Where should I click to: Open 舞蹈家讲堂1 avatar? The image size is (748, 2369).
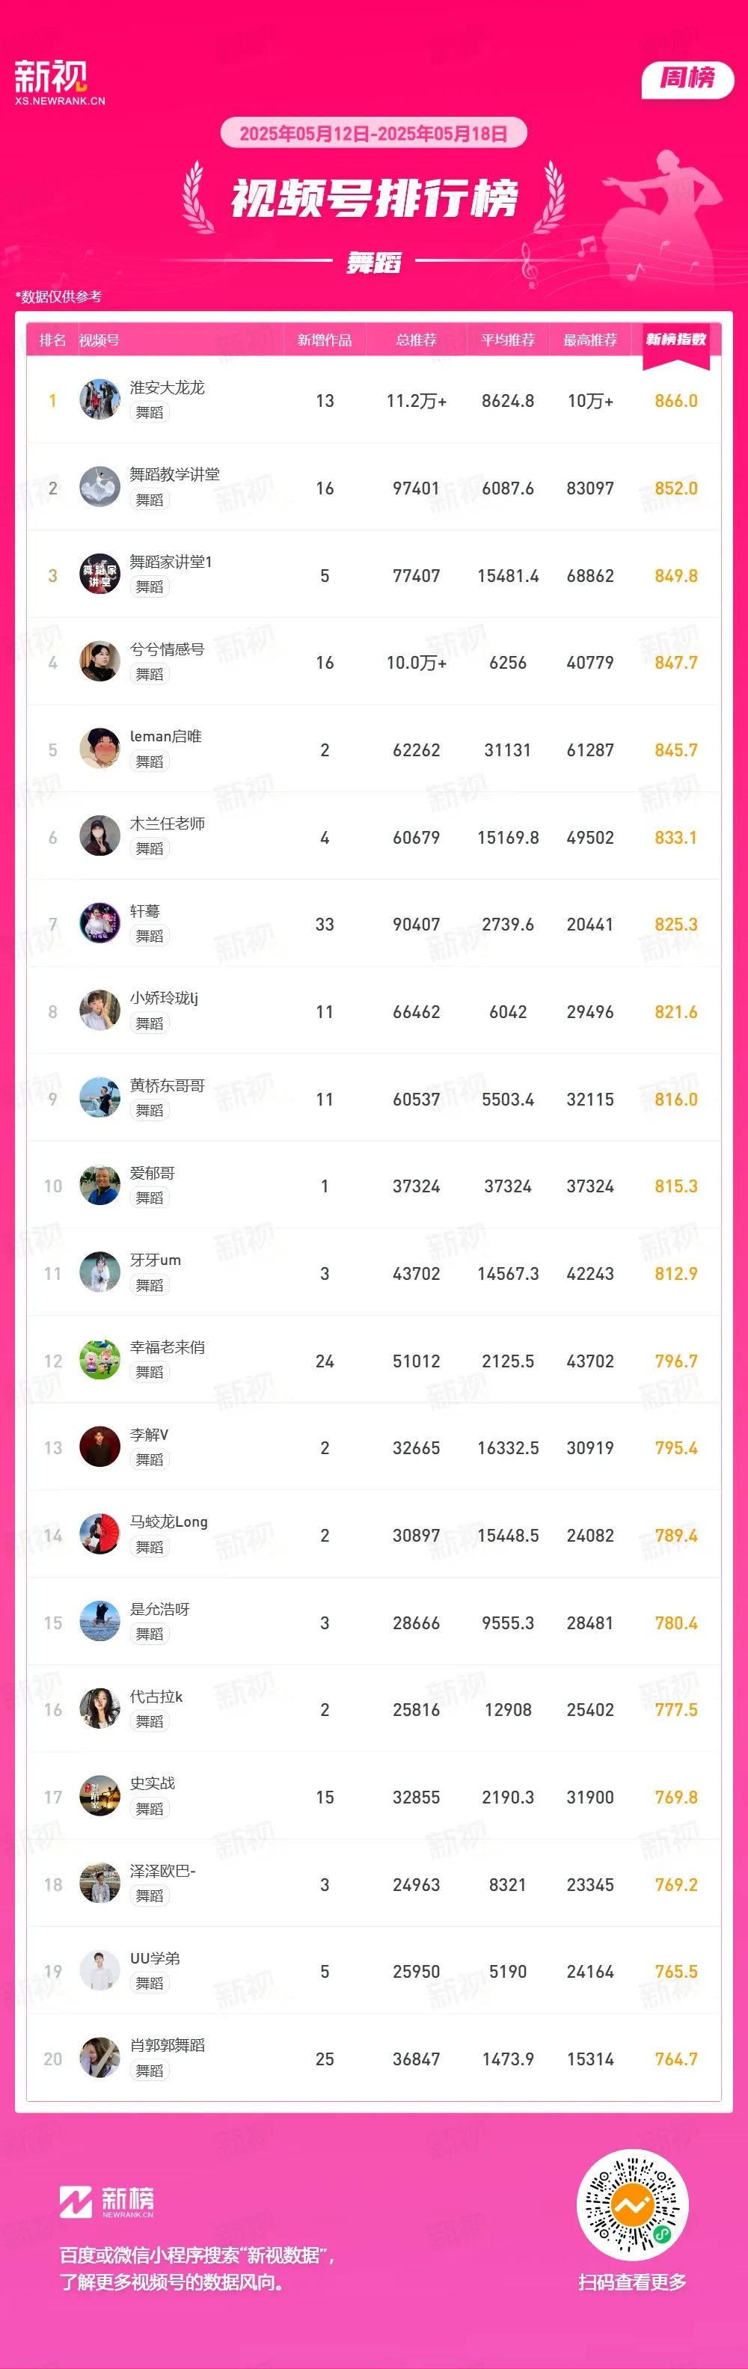(100, 574)
